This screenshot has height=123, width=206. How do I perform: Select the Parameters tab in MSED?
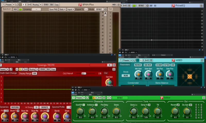point(125,65)
